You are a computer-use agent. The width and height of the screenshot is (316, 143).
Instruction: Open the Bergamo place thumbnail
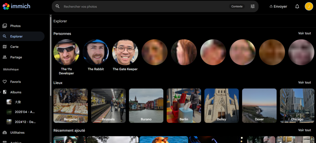tap(71, 106)
